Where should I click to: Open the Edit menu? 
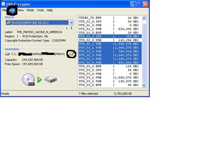point(12,10)
